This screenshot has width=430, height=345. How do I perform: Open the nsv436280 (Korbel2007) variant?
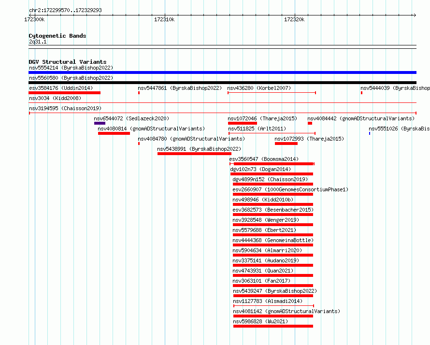coord(259,88)
